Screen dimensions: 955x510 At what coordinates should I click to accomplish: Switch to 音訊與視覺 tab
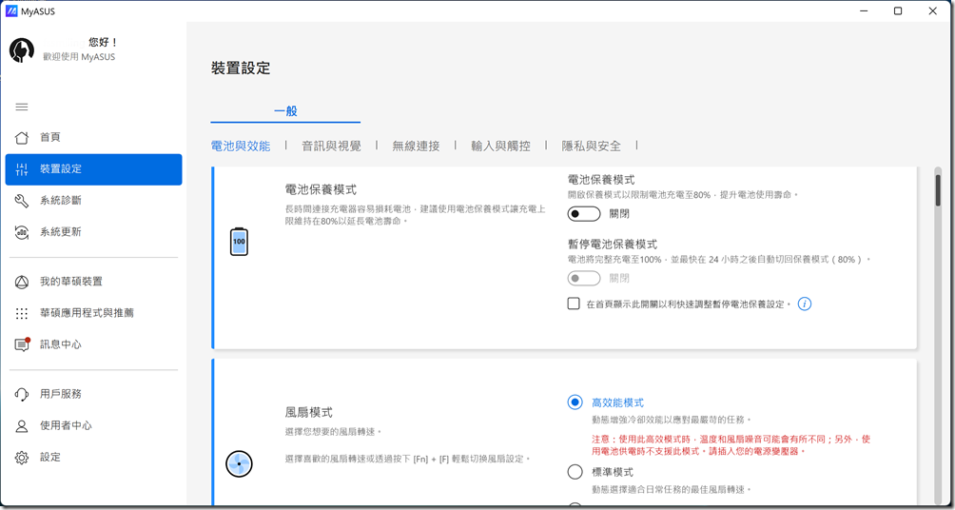coord(331,147)
